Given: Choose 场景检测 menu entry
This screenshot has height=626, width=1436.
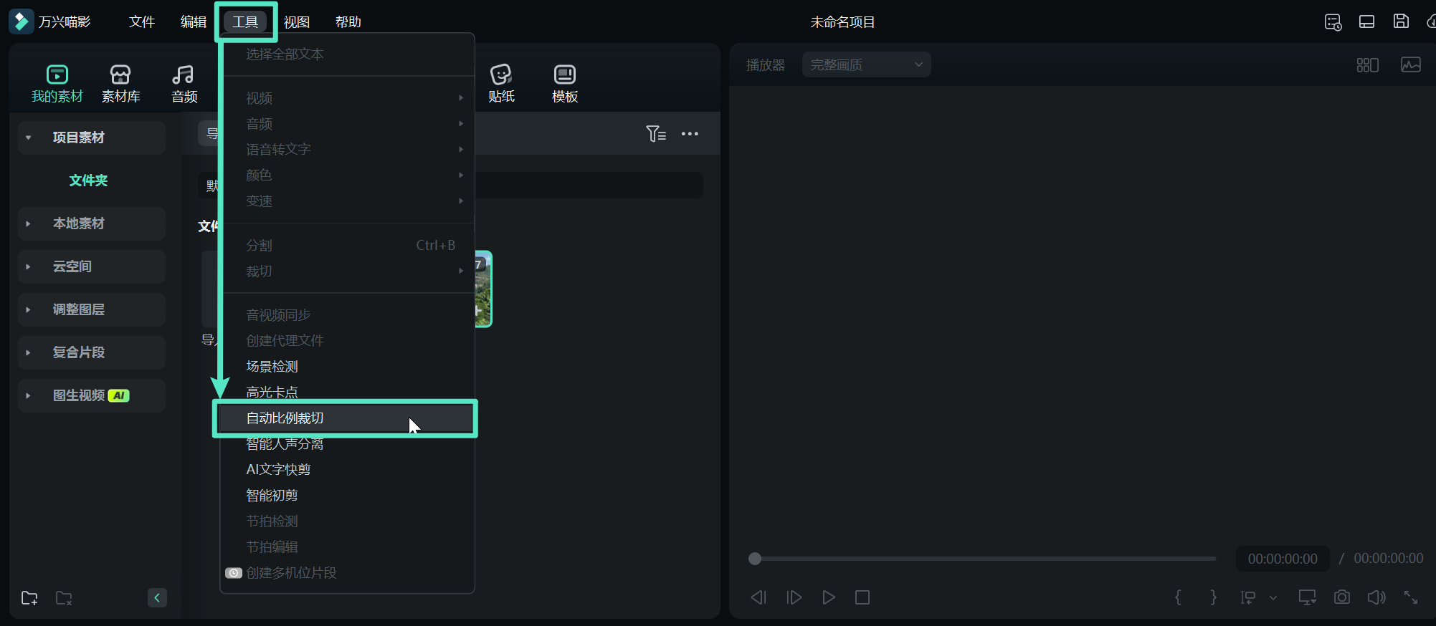Looking at the screenshot, I should 272,367.
